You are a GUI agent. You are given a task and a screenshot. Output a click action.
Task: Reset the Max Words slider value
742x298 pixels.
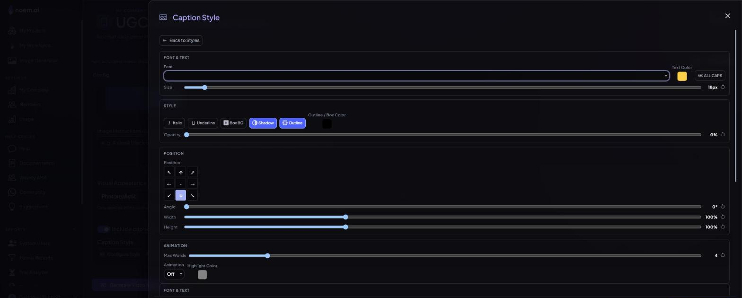723,255
